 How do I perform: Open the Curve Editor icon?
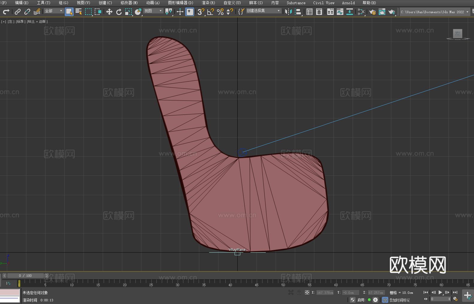point(340,12)
